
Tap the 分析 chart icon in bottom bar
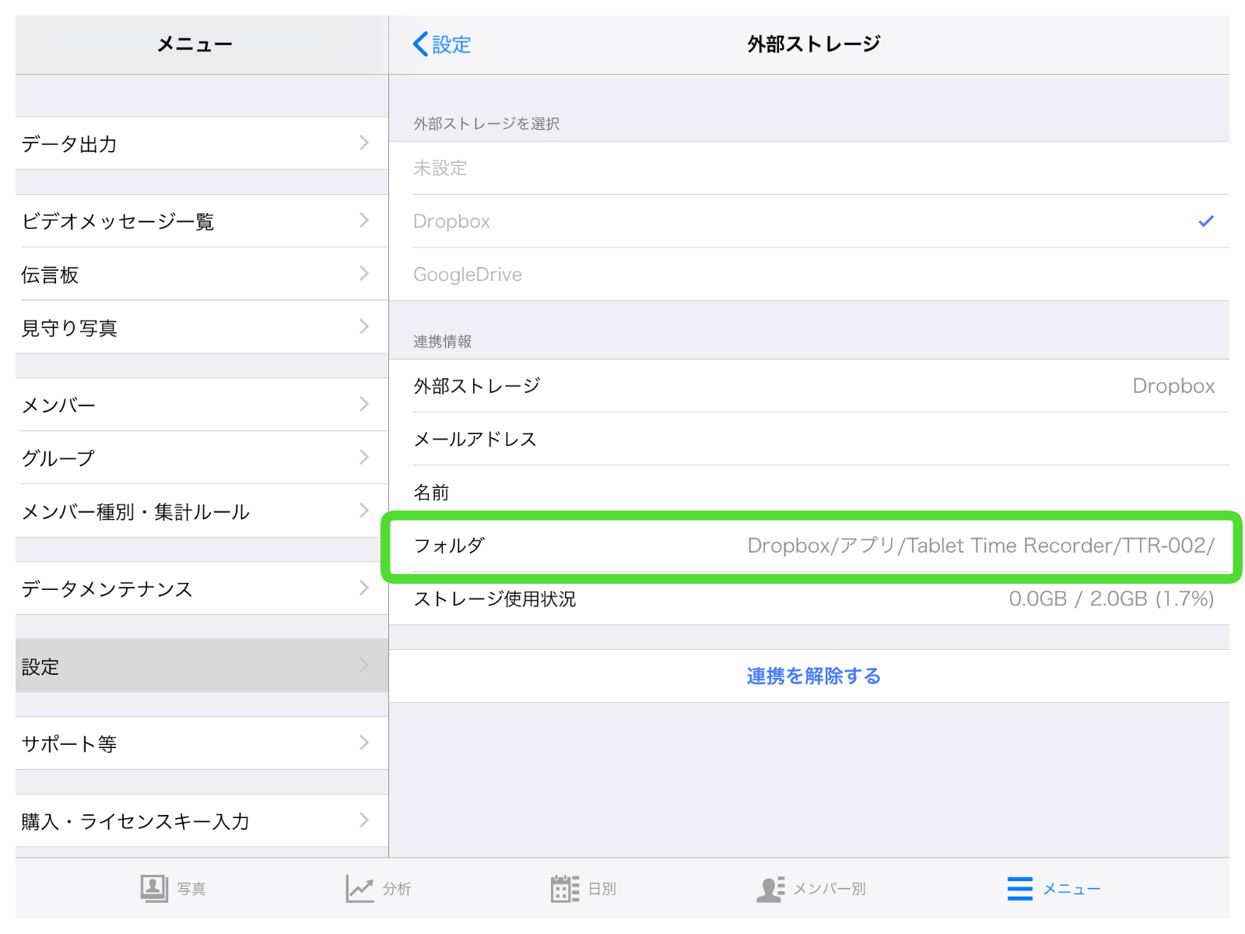(359, 888)
